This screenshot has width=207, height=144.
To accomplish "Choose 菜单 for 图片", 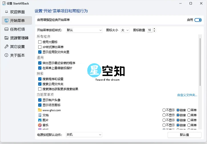I will (189, 120).
